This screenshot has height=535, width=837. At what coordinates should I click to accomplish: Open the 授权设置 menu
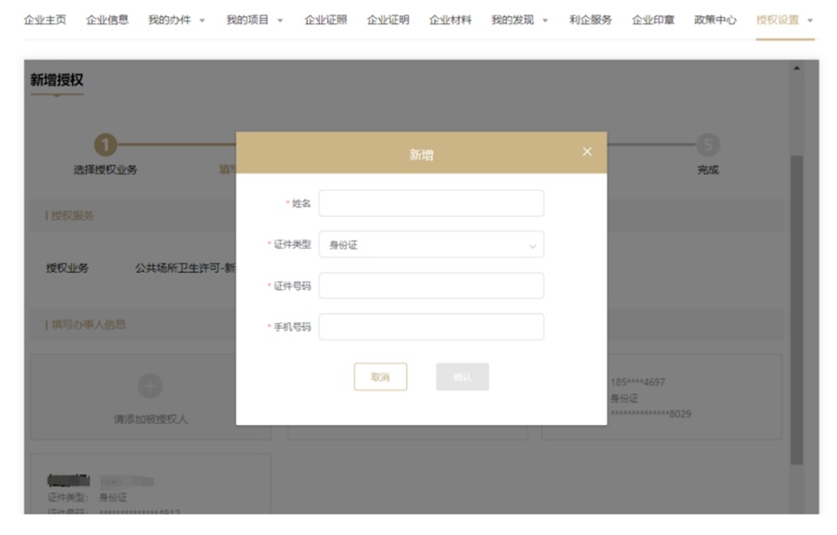click(x=785, y=20)
